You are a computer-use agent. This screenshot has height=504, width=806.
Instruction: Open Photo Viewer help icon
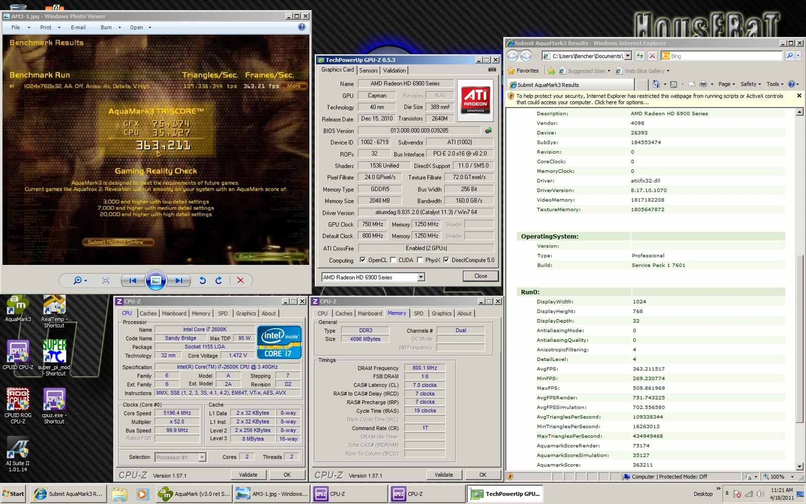point(301,27)
